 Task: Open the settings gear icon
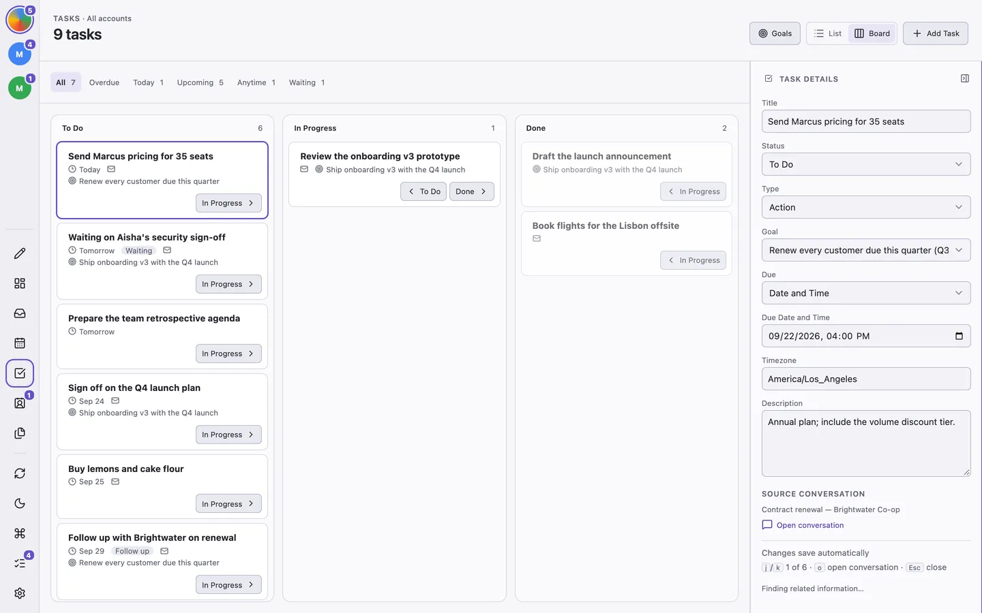(x=20, y=593)
